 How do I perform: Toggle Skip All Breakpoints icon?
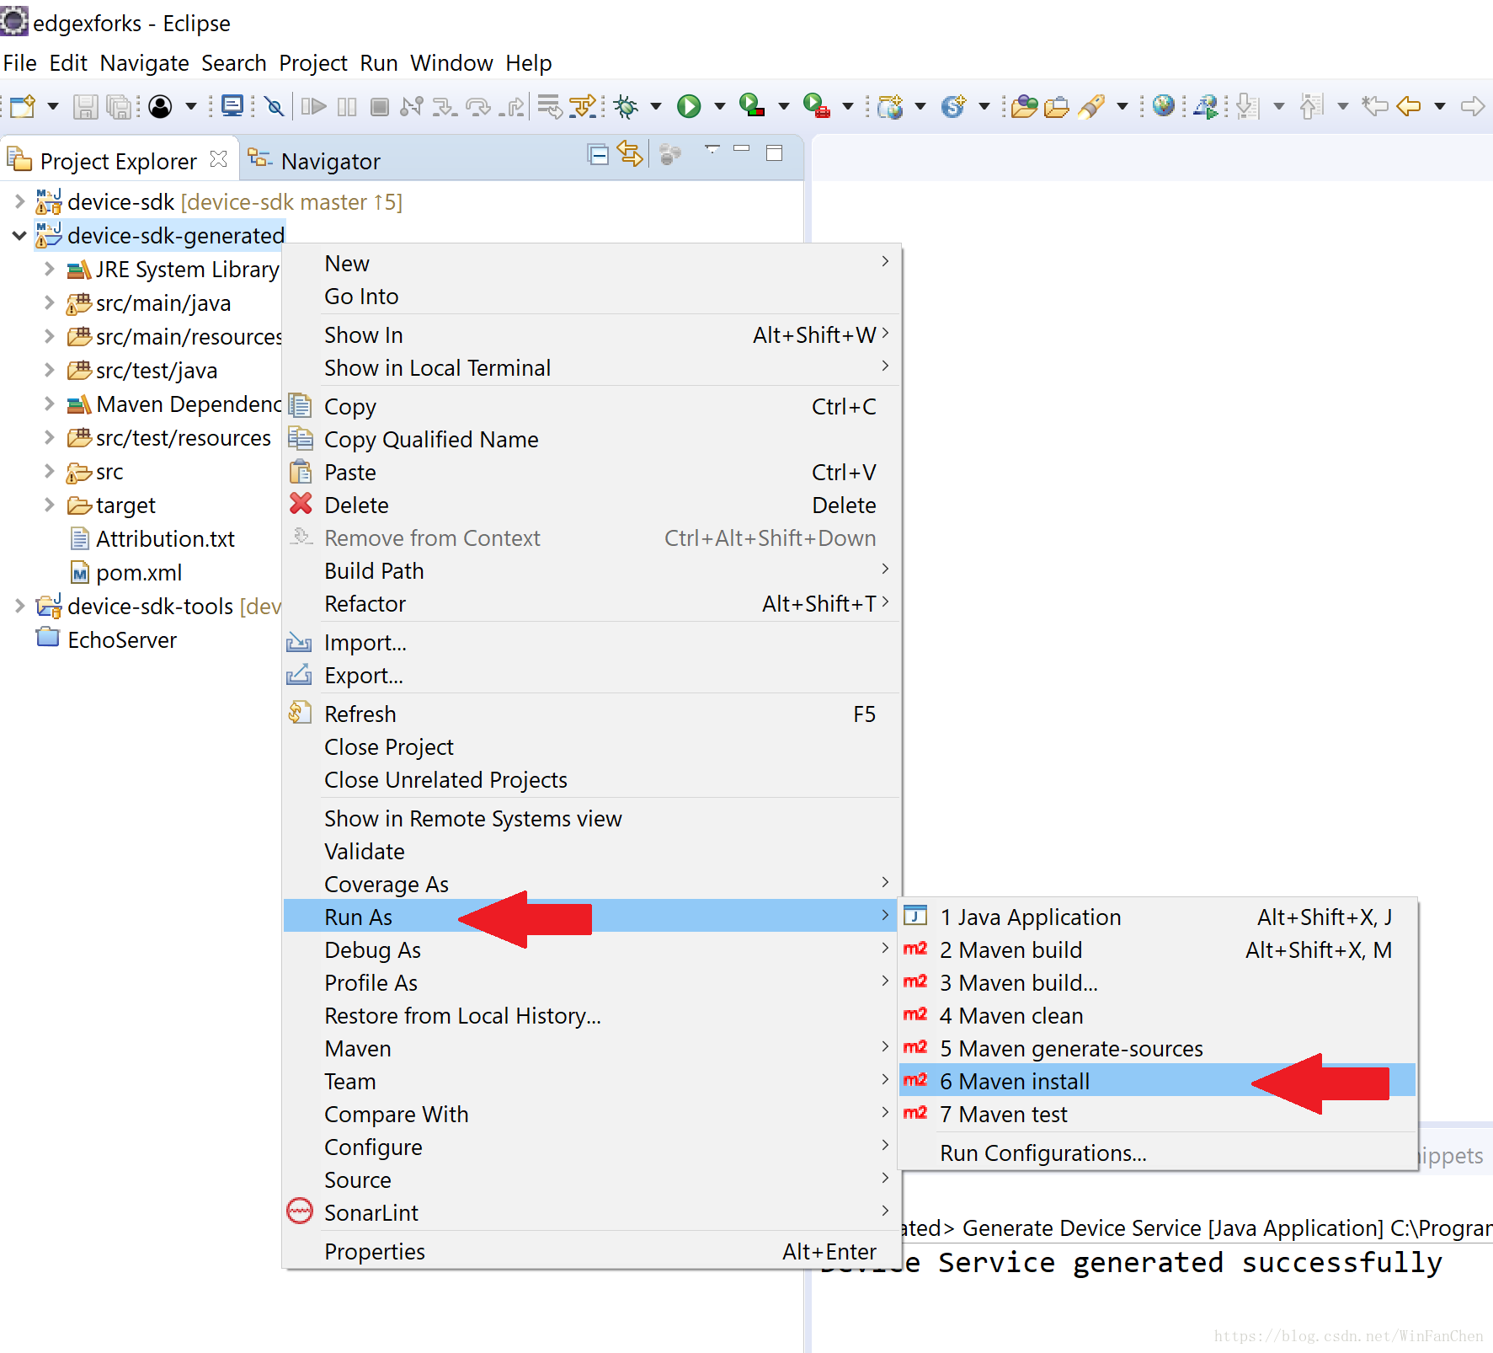pyautogui.click(x=274, y=106)
